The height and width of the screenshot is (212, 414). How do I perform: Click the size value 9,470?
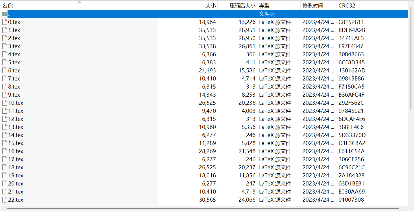point(209,111)
